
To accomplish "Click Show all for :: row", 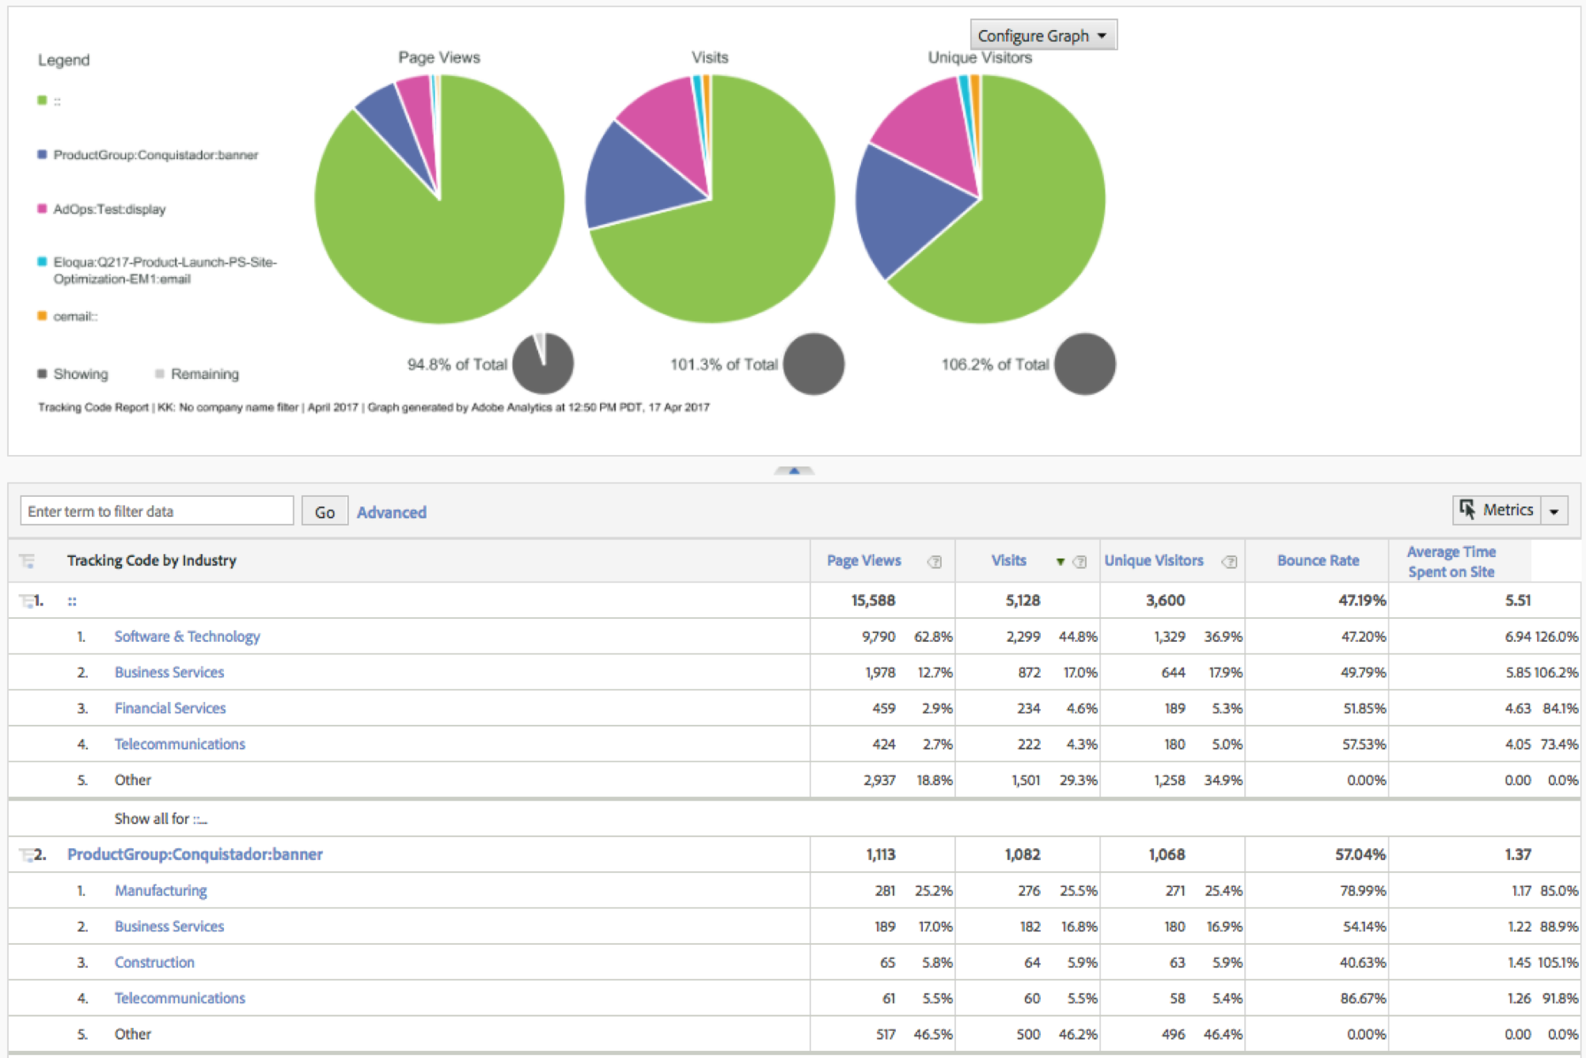I will pyautogui.click(x=161, y=818).
